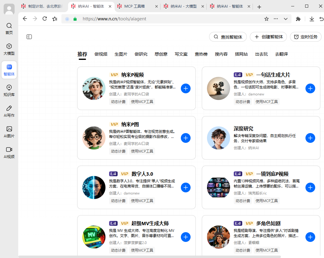
Task: Go back with the browser back arrow
Action: click(25, 19)
